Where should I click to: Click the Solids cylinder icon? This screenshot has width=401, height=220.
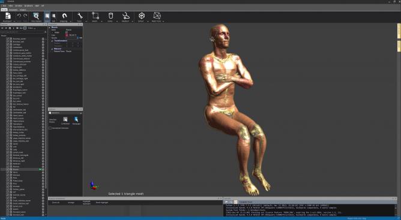click(110, 16)
